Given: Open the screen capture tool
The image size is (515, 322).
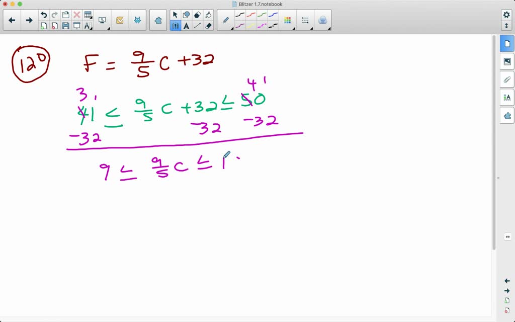Looking at the screenshot, I should click(102, 20).
